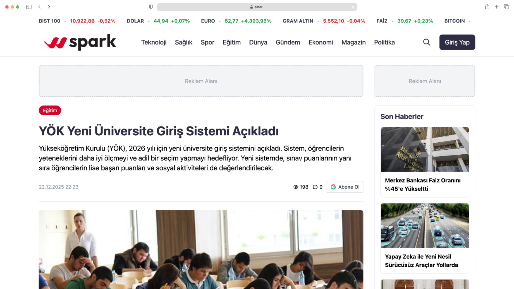Click the YÖK article headline
This screenshot has width=514, height=289.
click(159, 131)
